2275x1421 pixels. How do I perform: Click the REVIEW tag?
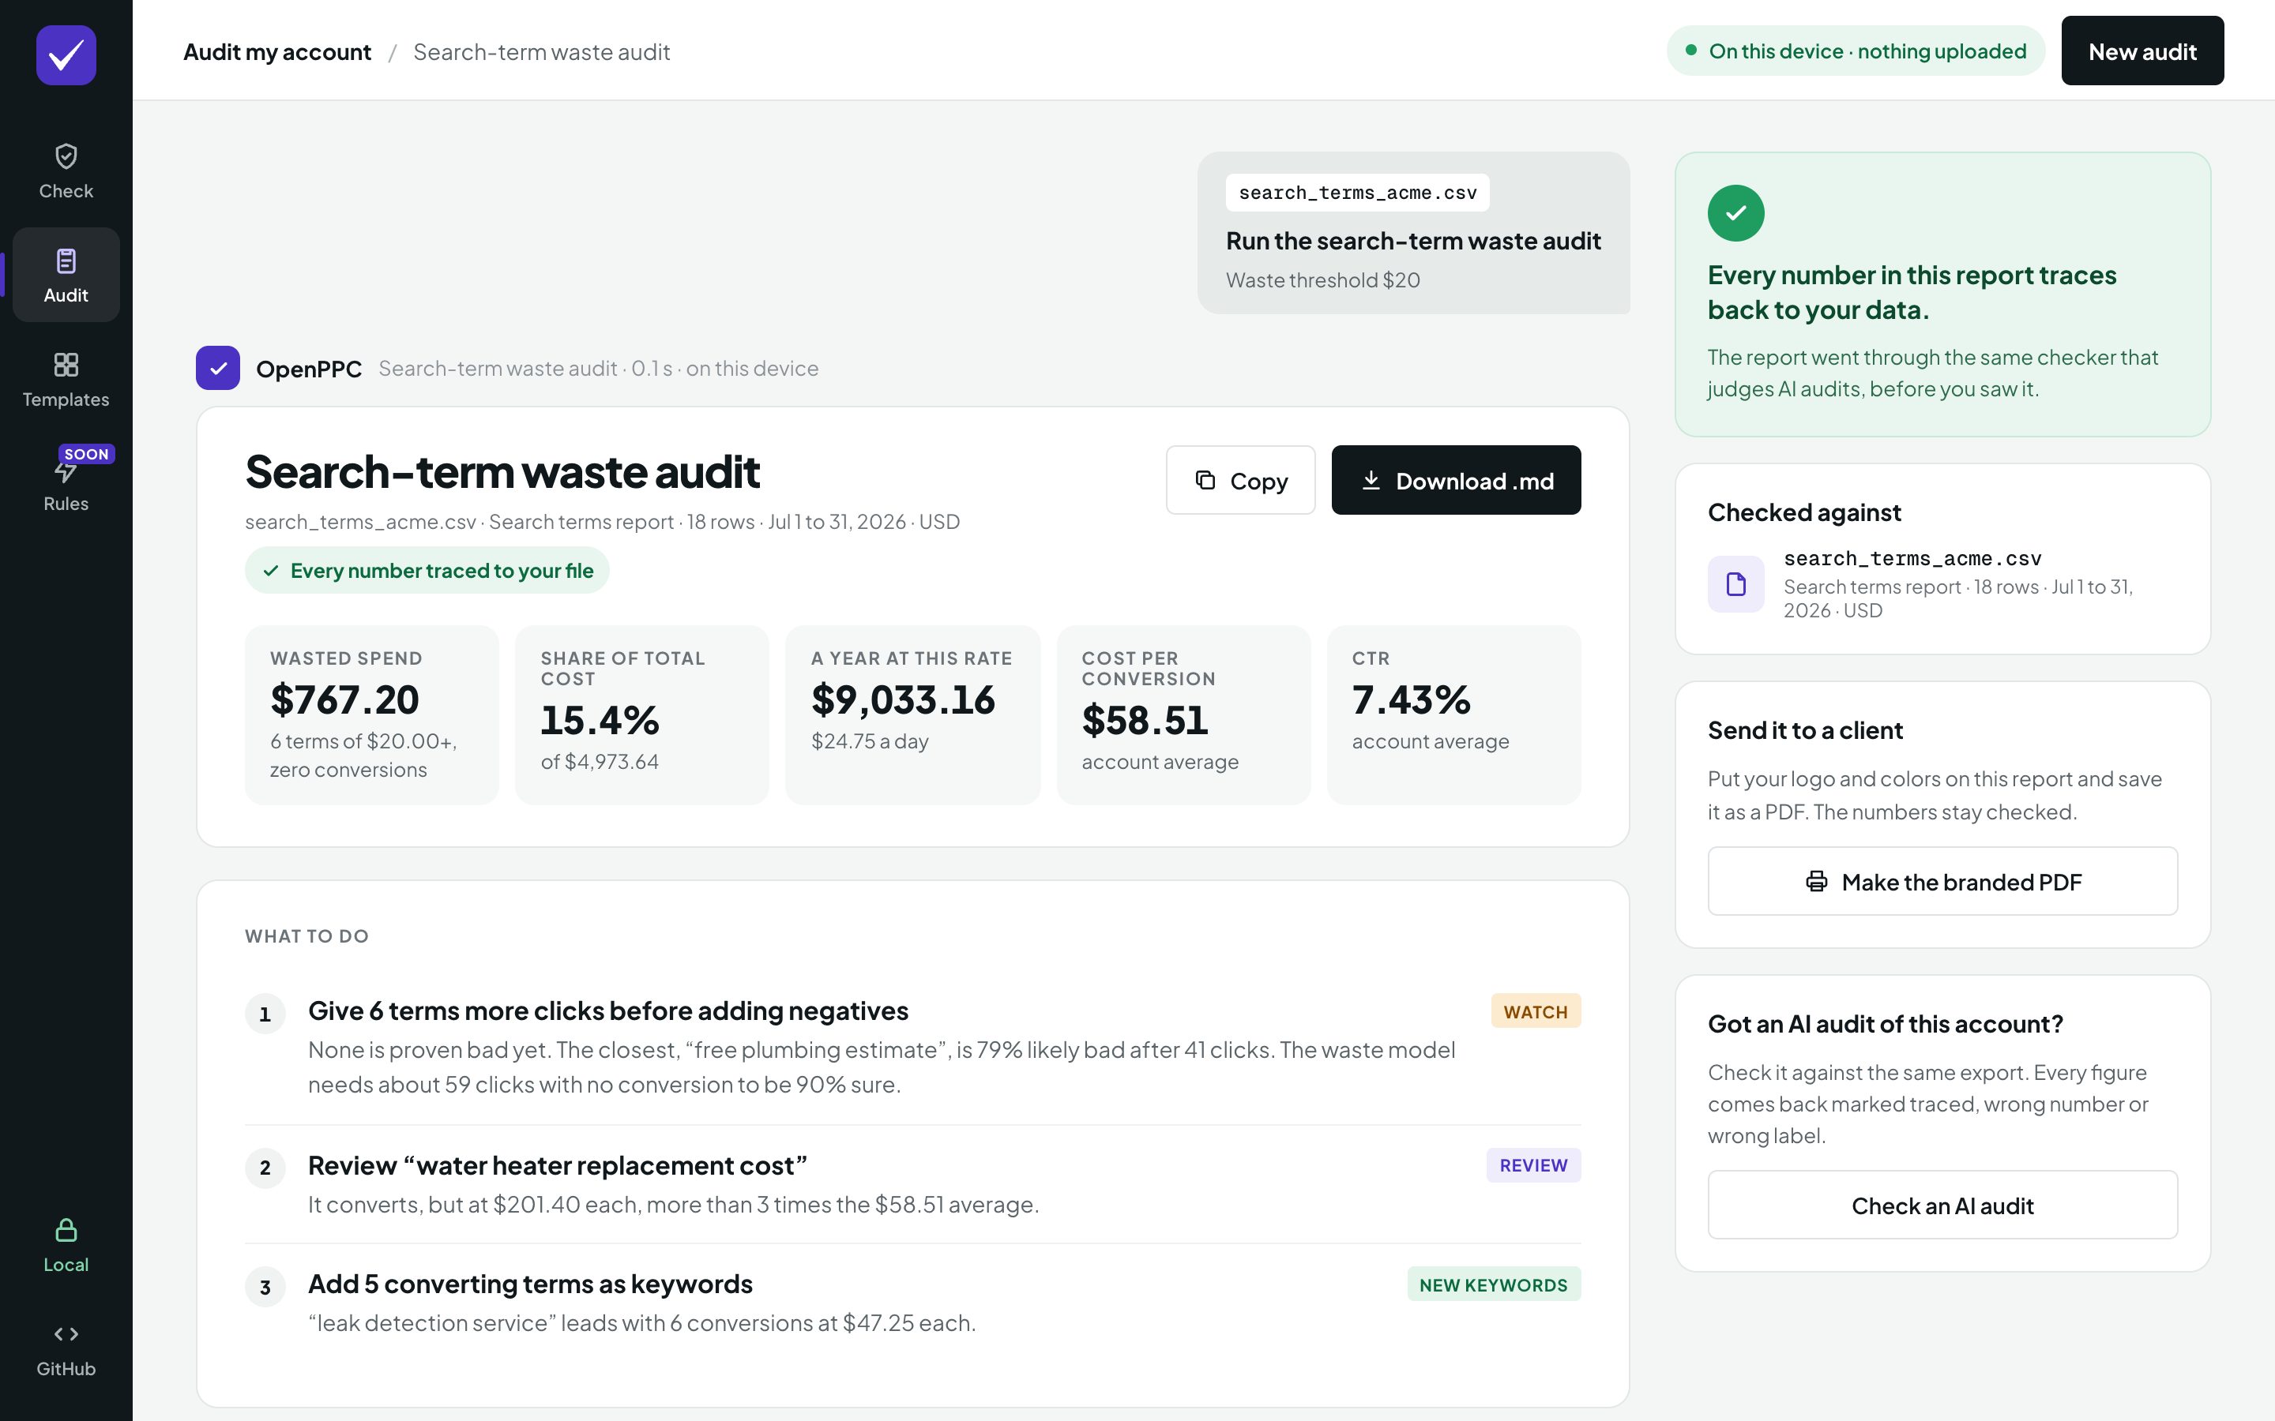(x=1533, y=1165)
